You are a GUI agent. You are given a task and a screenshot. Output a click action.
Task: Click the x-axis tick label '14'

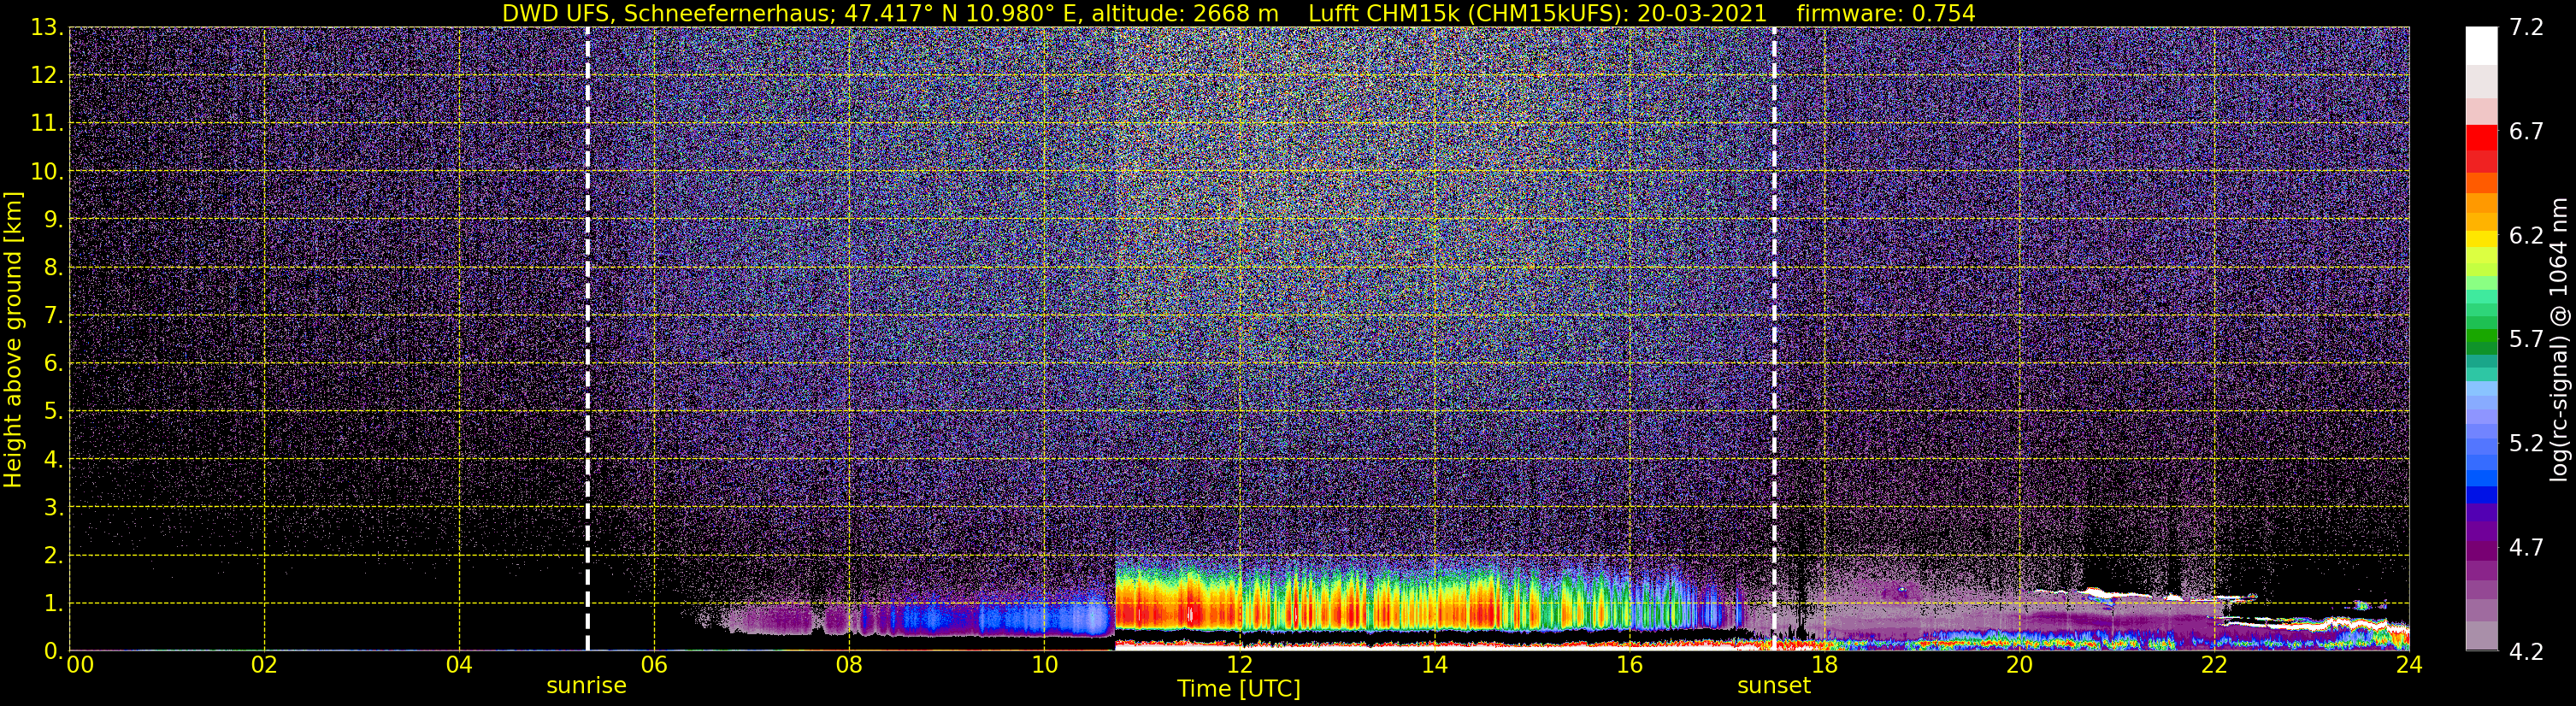1434,665
